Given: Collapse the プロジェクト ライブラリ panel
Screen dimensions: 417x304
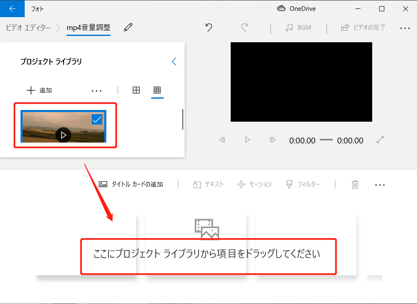Looking at the screenshot, I should coord(174,61).
